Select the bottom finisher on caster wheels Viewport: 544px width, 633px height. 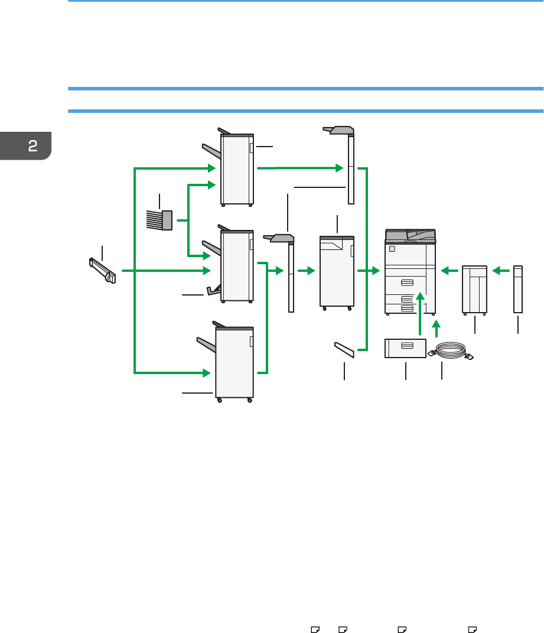234,362
